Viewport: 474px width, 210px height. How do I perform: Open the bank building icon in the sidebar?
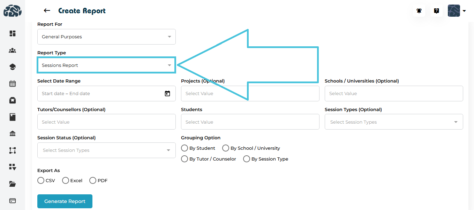coord(13,134)
